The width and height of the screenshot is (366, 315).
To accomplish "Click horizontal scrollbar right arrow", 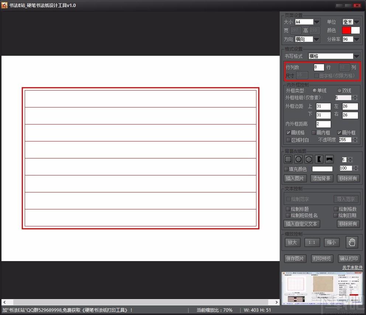I will [277, 302].
